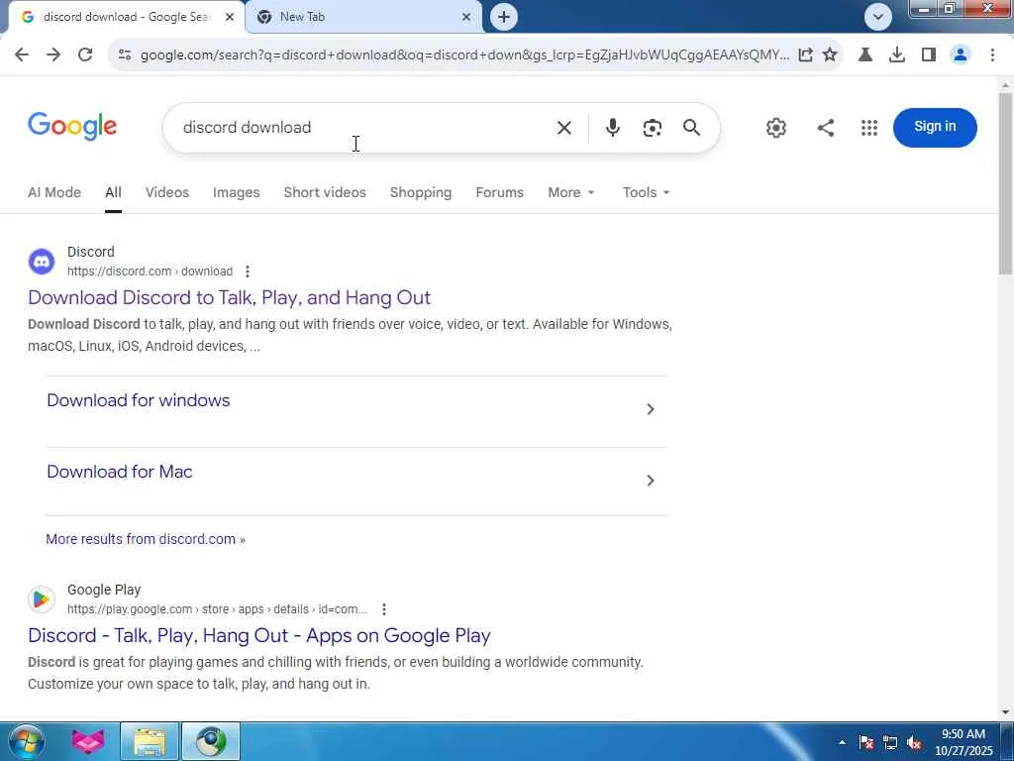
Task: Close the discord download tab
Action: pyautogui.click(x=230, y=17)
